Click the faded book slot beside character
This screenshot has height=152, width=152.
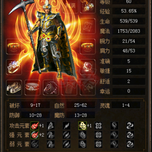[x=88, y=26]
